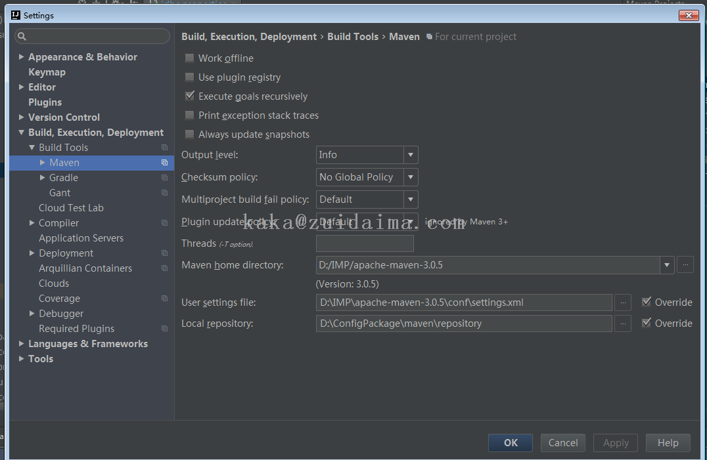
Task: Click project-level icon beside Deployment row
Action: [164, 253]
